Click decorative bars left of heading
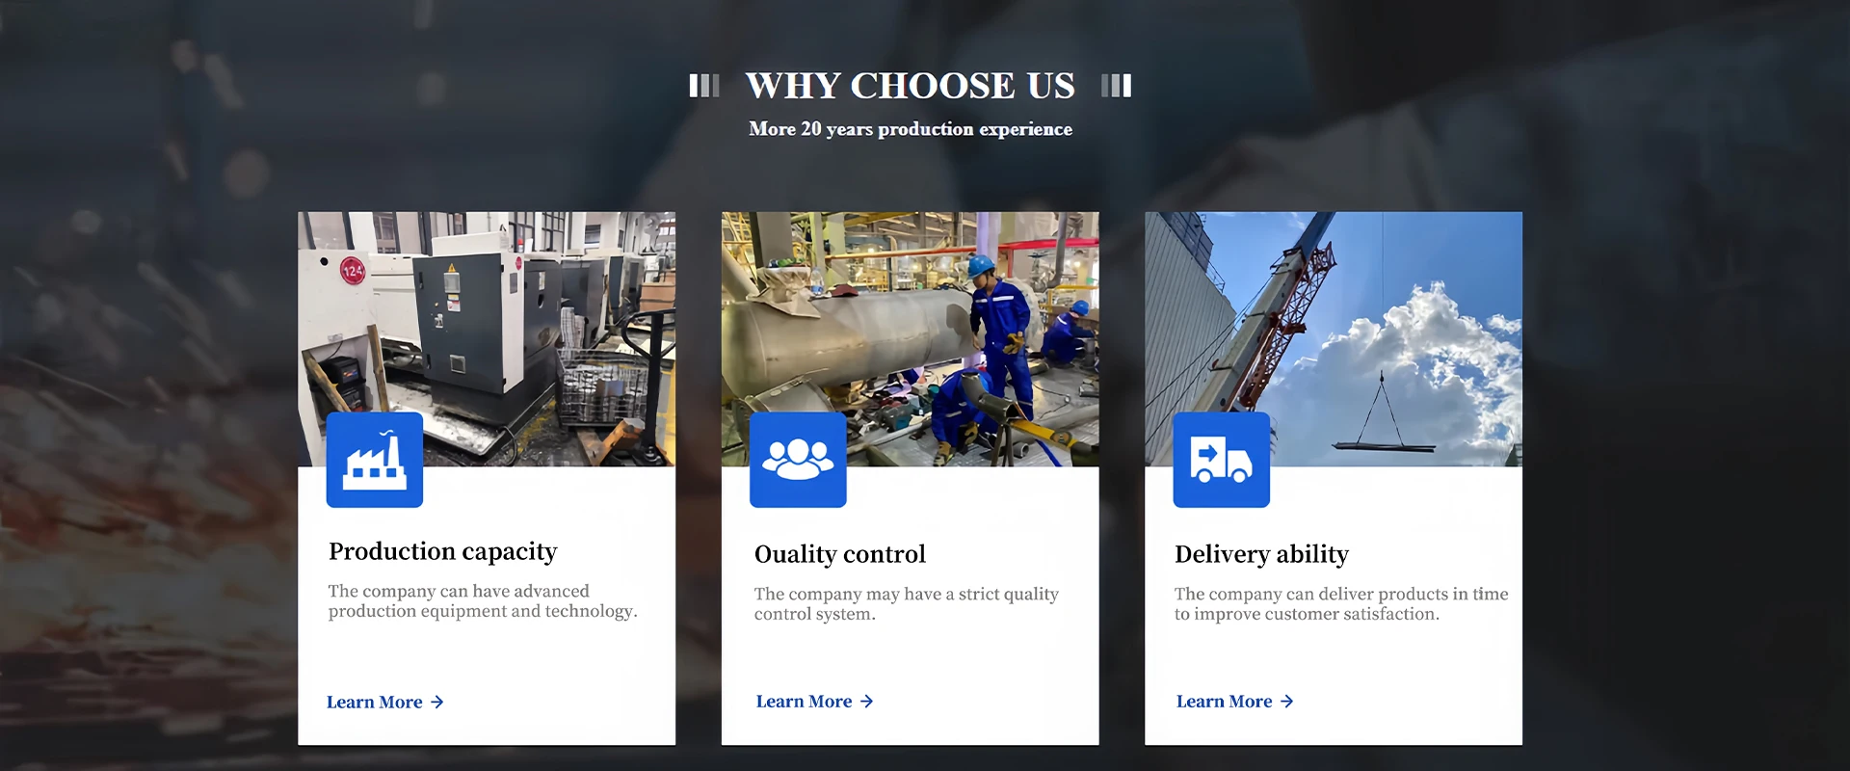This screenshot has height=771, width=1850. 704,86
